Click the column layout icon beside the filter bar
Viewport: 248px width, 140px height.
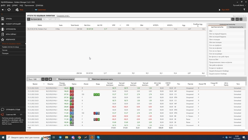click(241, 19)
